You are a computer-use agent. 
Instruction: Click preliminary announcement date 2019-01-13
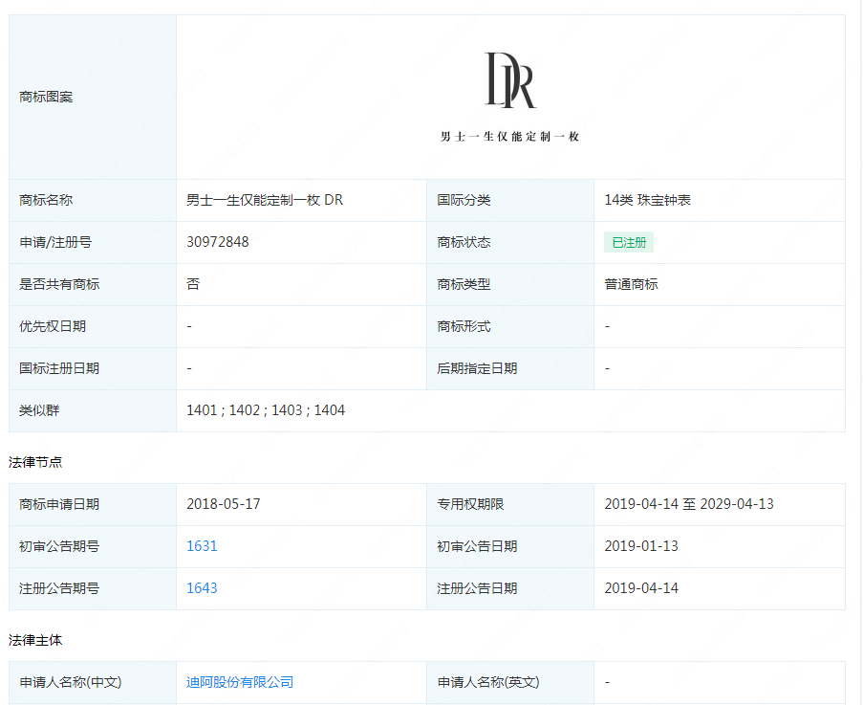point(641,546)
